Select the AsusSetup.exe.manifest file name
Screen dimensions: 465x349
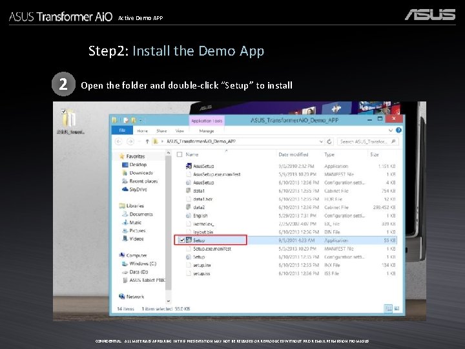(x=217, y=174)
